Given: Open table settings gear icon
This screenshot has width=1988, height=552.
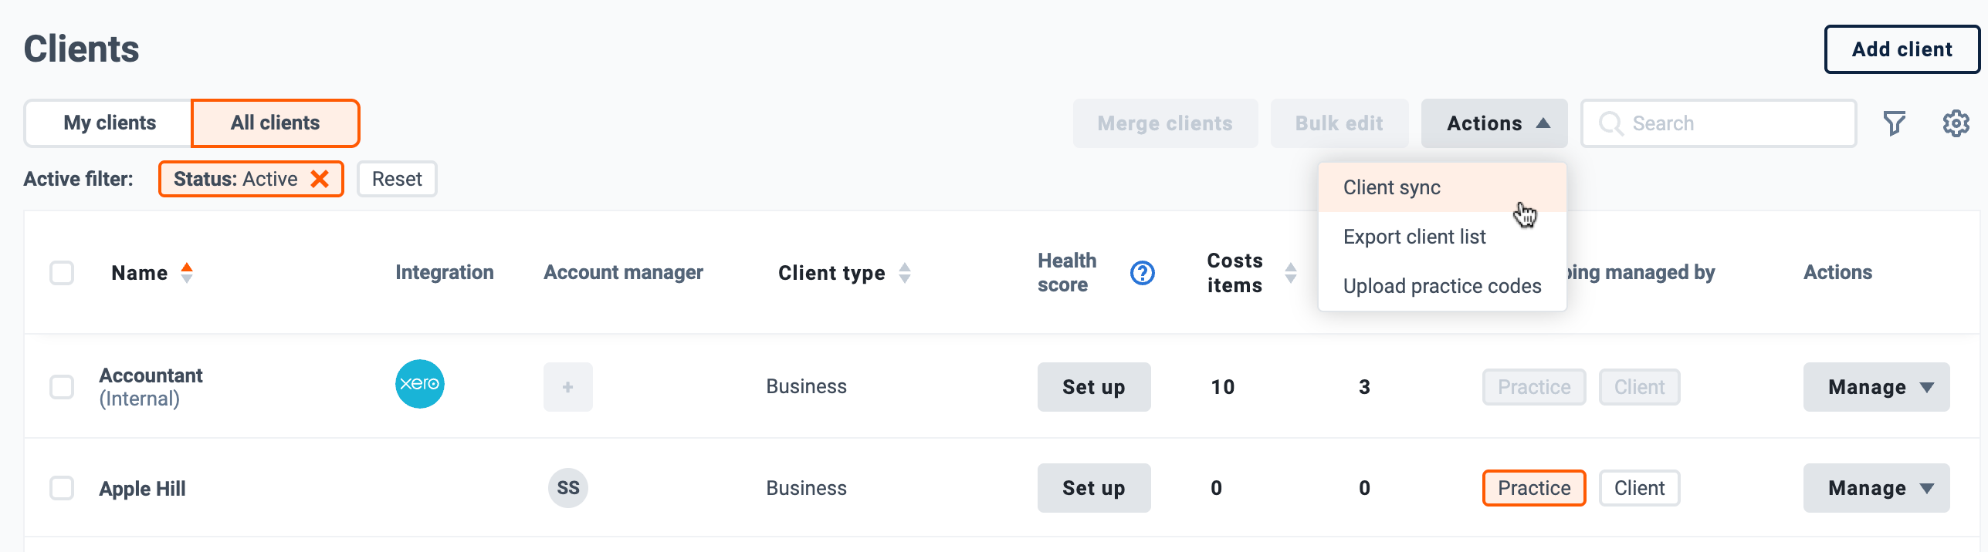Looking at the screenshot, I should (x=1956, y=123).
